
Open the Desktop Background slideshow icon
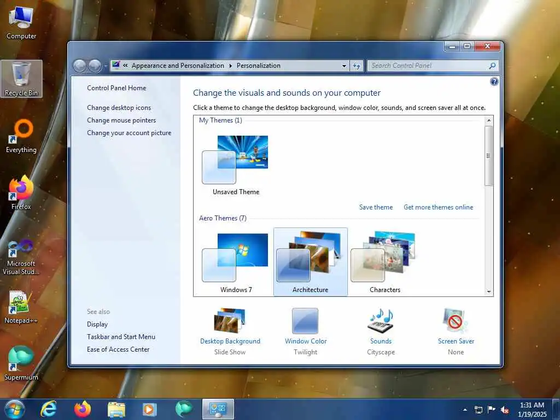tap(230, 320)
